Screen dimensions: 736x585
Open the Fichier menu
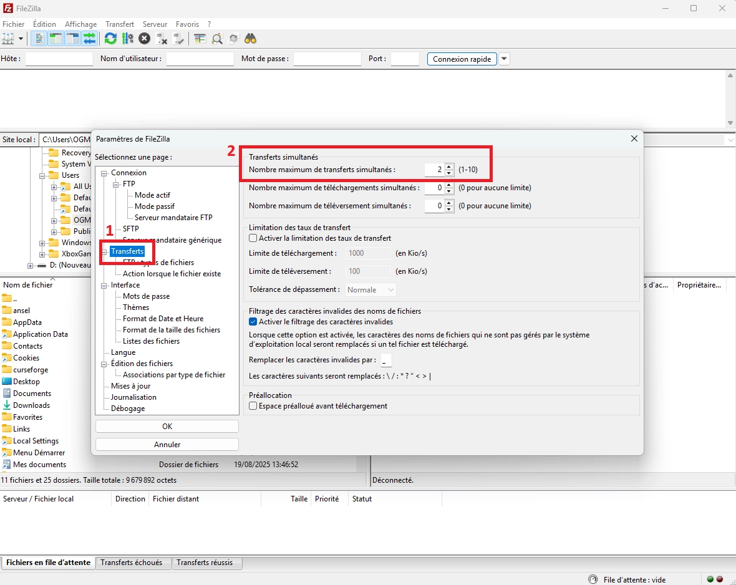point(14,24)
